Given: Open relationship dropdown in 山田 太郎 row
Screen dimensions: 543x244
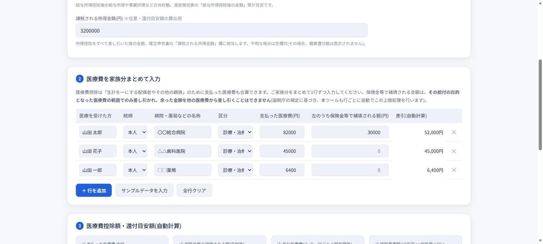Looking at the screenshot, I should [x=135, y=133].
